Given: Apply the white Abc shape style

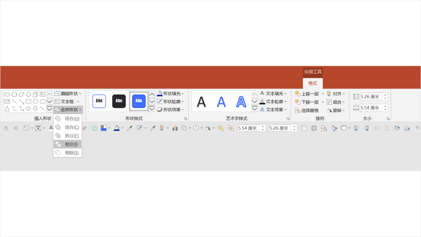Looking at the screenshot, I should [99, 101].
